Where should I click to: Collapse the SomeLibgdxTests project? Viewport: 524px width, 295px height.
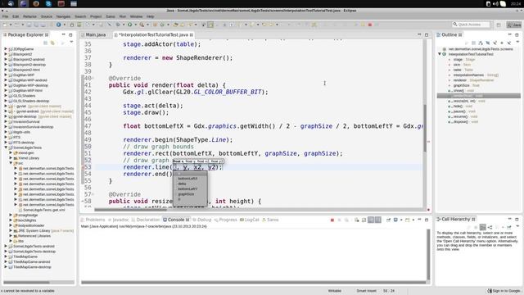[6, 147]
